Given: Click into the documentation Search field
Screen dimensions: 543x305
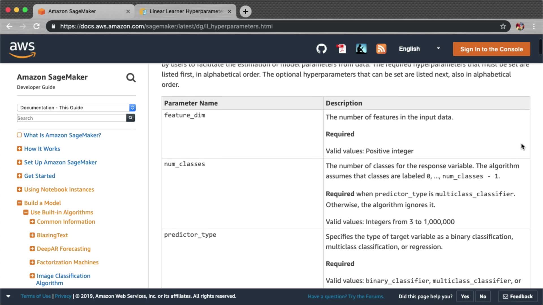Looking at the screenshot, I should 71,118.
